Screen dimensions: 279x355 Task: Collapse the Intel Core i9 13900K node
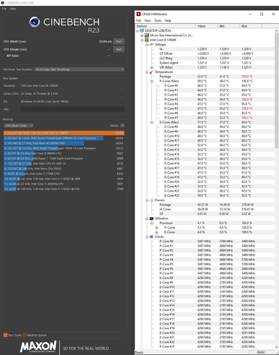click(142, 40)
